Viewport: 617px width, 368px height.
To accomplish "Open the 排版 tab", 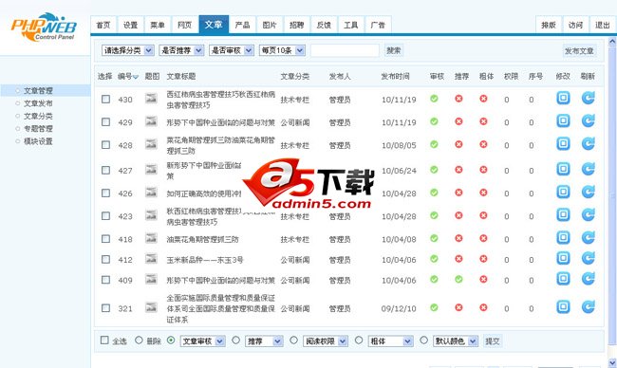I will tap(549, 25).
